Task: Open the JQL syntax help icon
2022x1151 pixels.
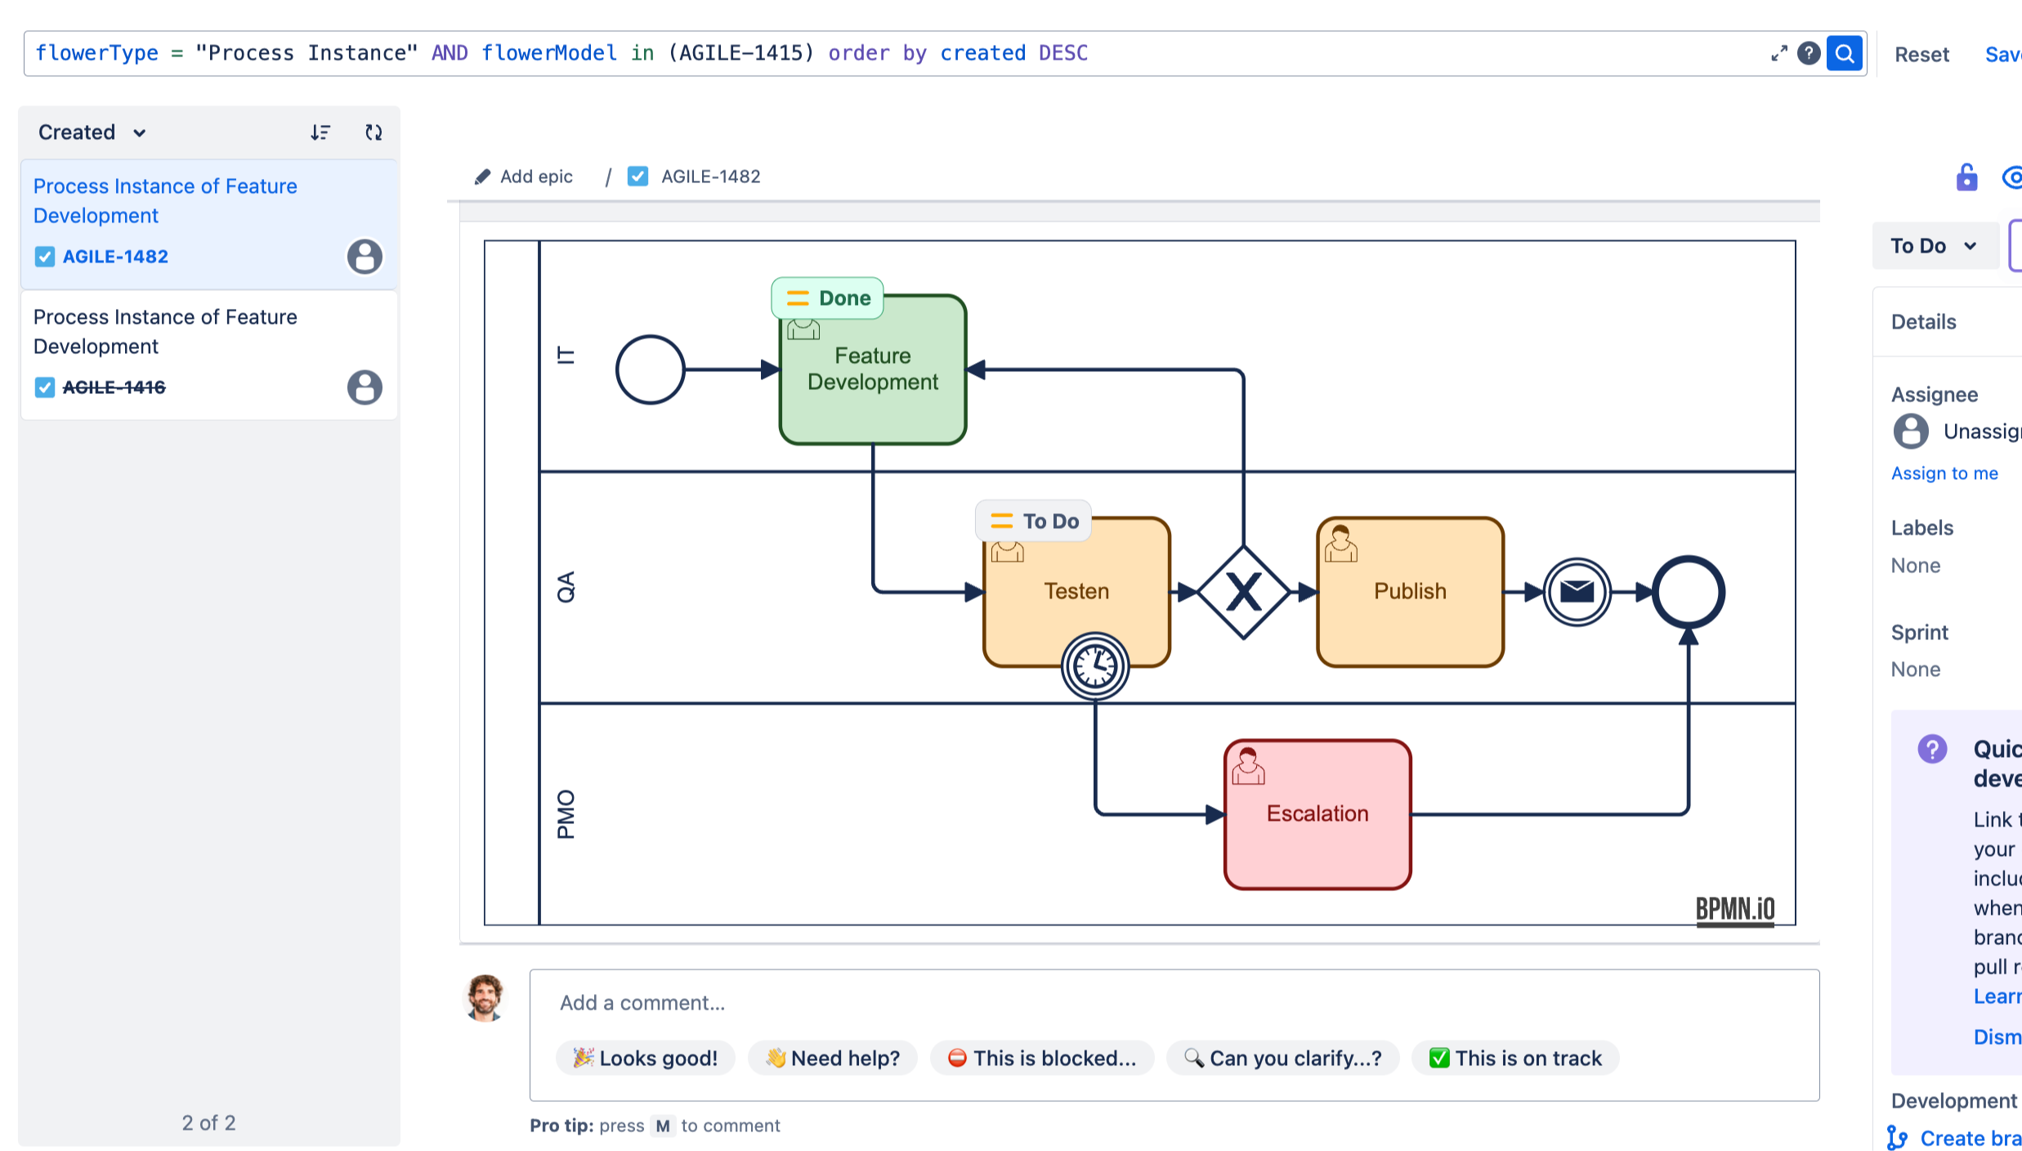Action: pyautogui.click(x=1808, y=54)
